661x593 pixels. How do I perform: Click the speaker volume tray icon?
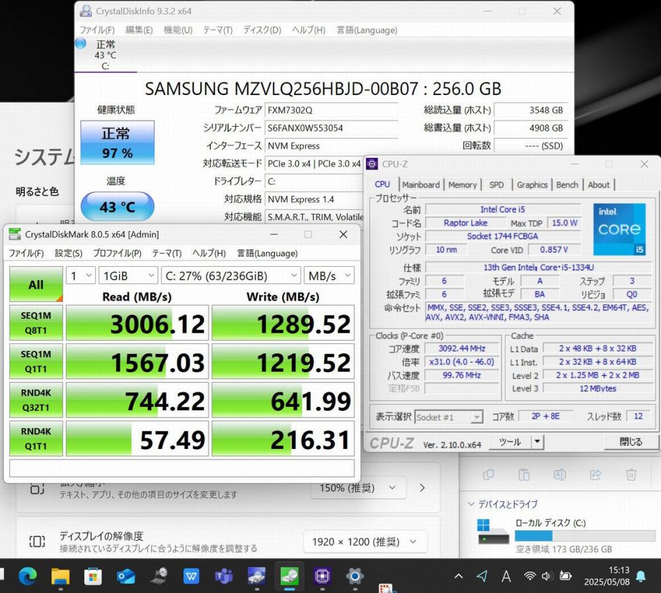coord(547,576)
